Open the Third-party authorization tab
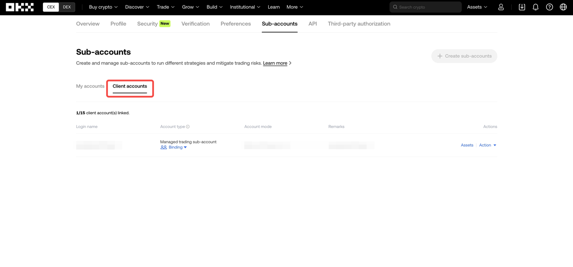 point(359,24)
